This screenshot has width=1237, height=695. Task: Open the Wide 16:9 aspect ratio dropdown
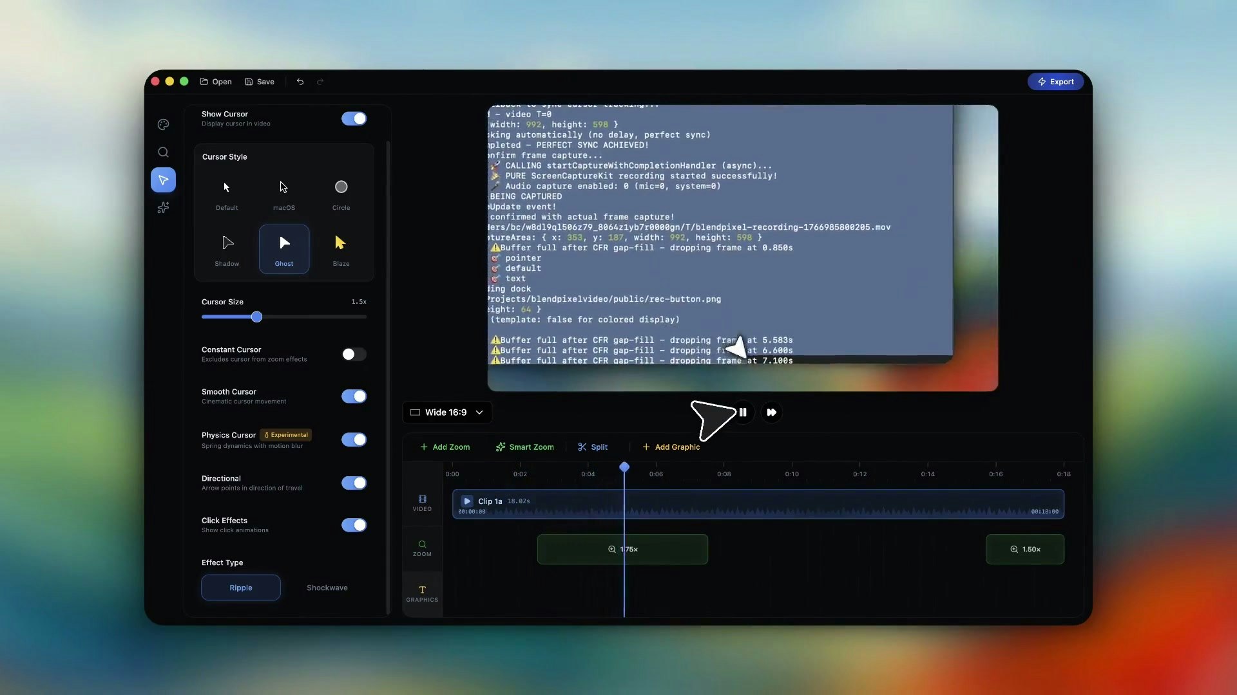(x=447, y=412)
